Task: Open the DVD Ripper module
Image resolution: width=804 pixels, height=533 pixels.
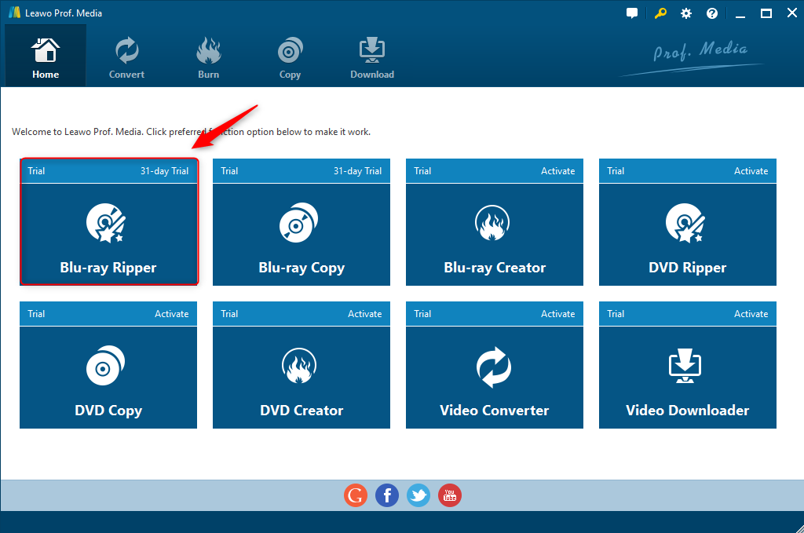Action: pyautogui.click(x=688, y=234)
